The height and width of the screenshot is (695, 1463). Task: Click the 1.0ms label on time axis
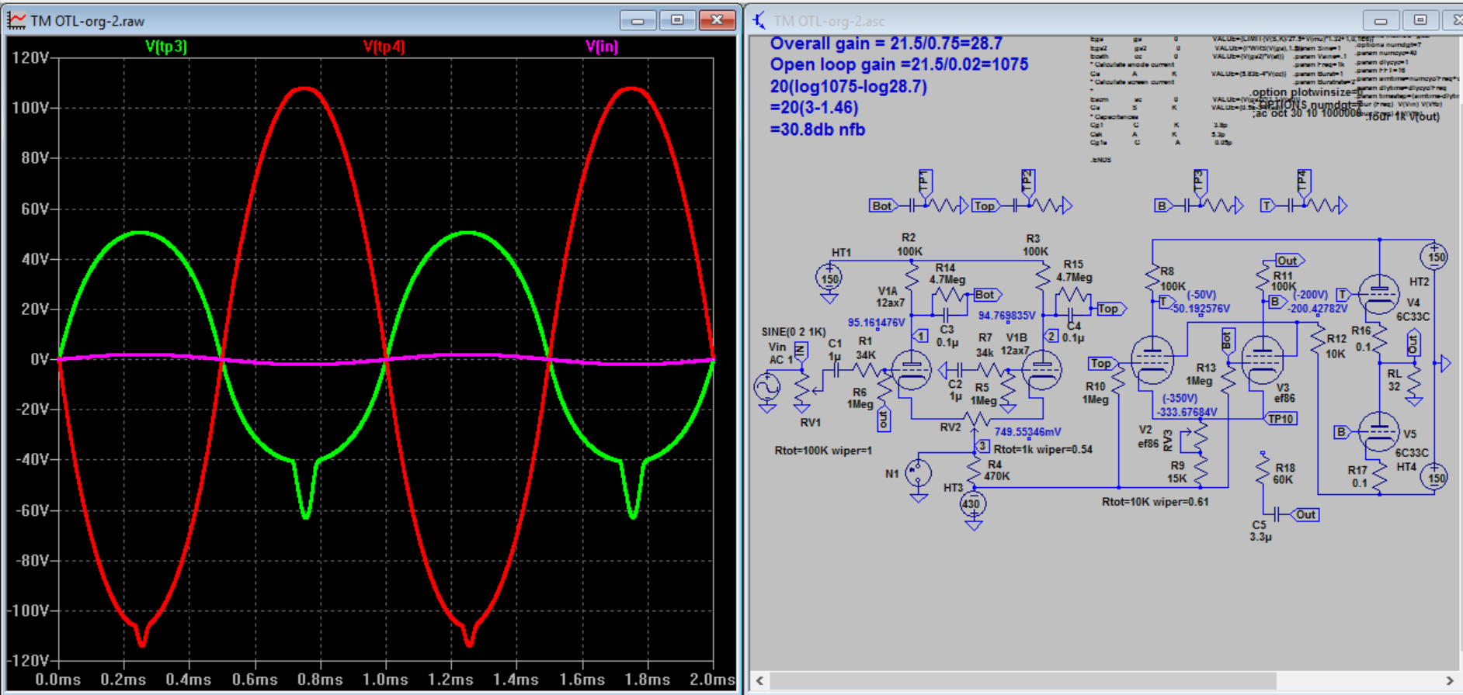coord(385,679)
